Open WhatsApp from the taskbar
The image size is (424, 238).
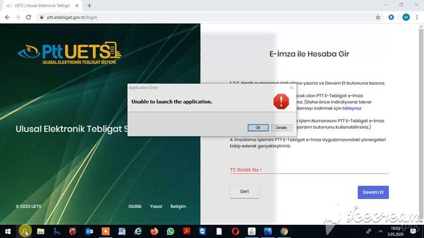(x=170, y=231)
